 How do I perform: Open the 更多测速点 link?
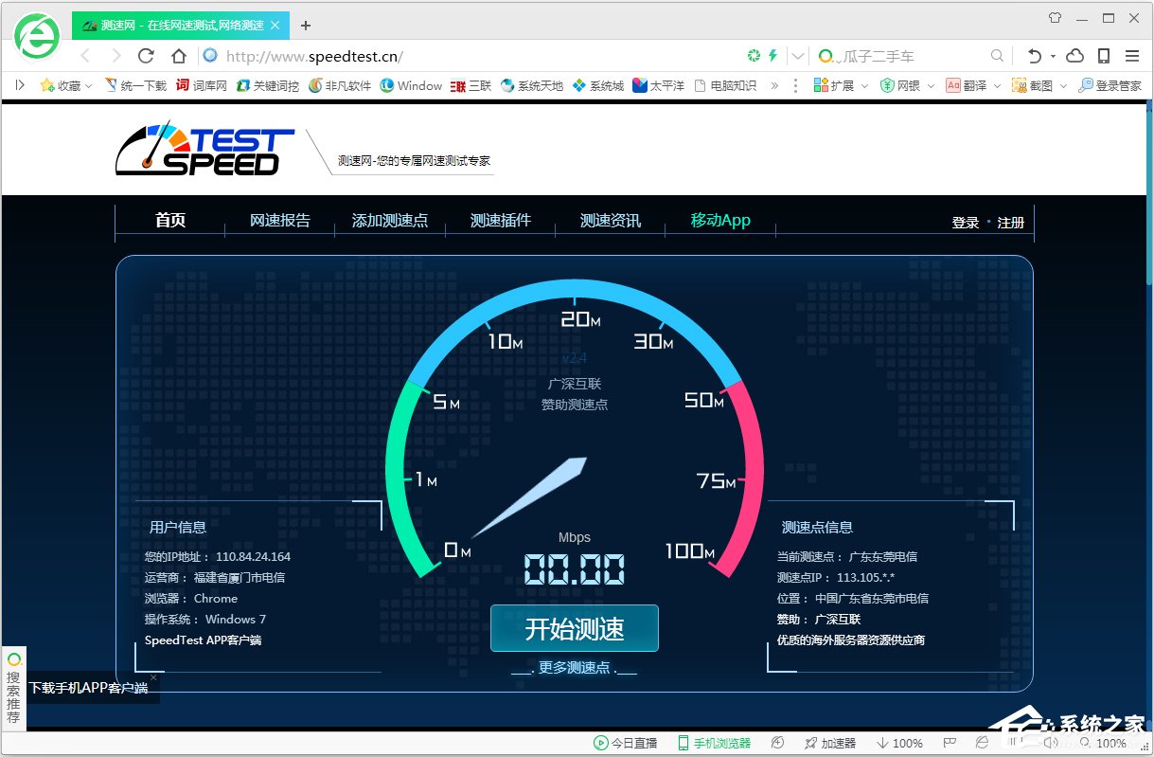coord(574,667)
